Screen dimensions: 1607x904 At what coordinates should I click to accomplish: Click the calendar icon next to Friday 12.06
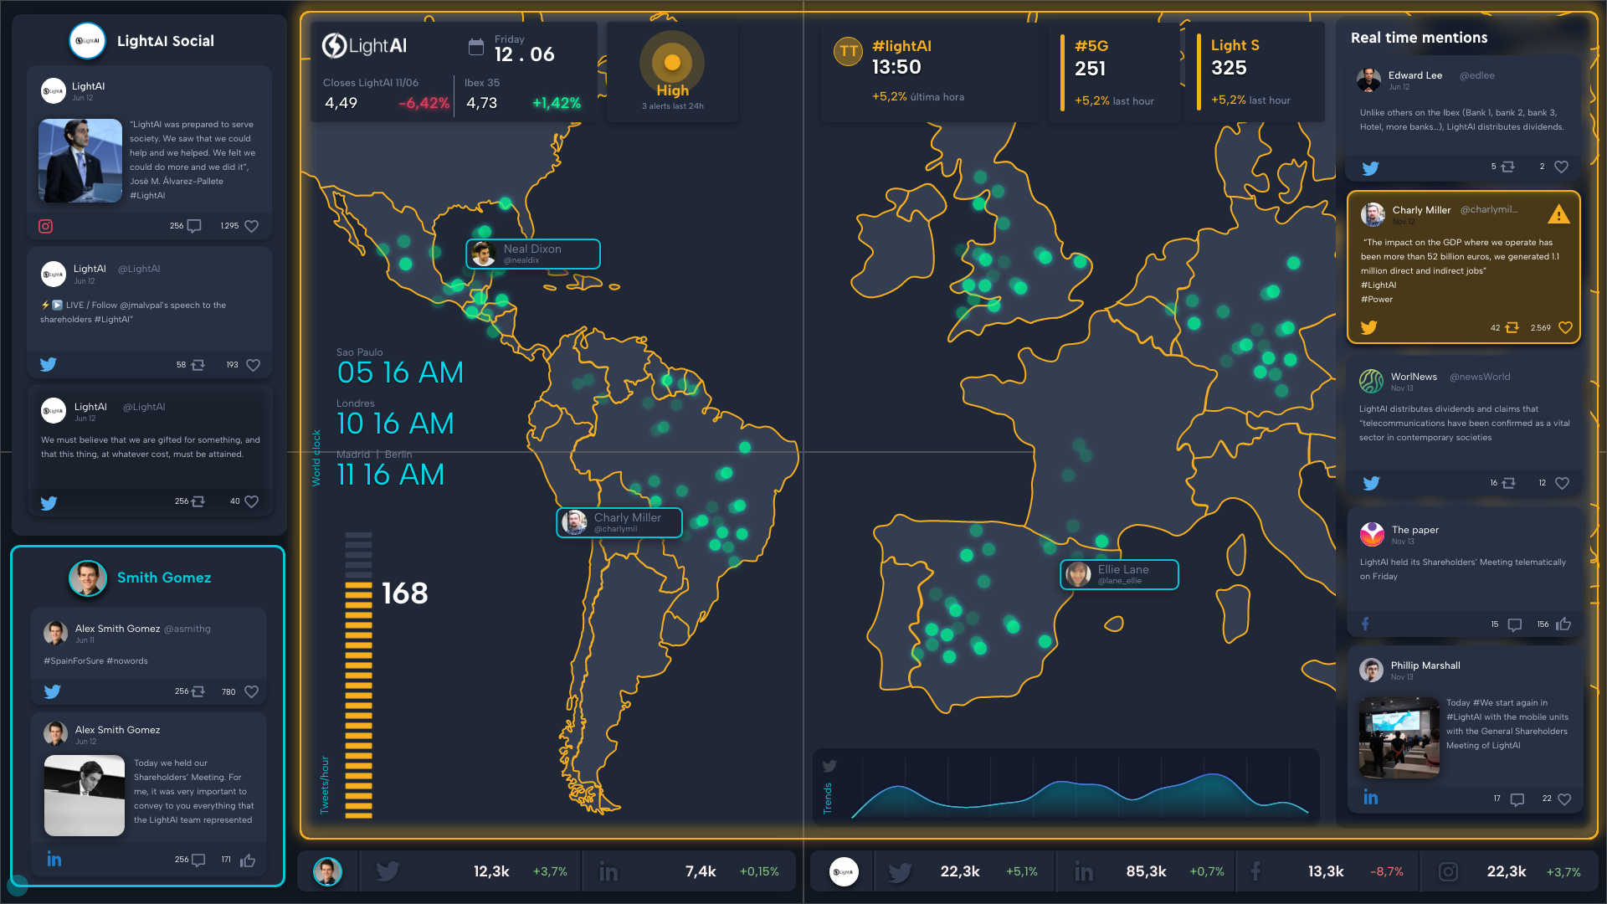tap(476, 48)
